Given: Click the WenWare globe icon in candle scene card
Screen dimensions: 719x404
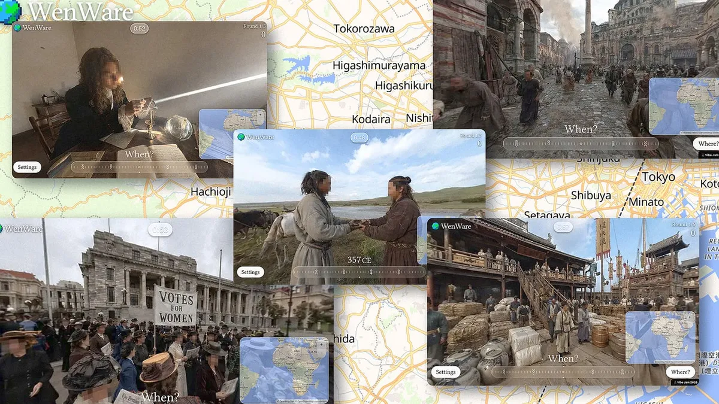Looking at the screenshot, I should click(17, 28).
